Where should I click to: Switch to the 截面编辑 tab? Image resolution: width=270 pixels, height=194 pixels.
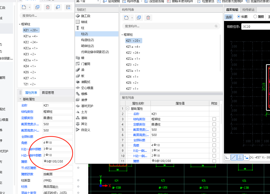click(x=232, y=10)
